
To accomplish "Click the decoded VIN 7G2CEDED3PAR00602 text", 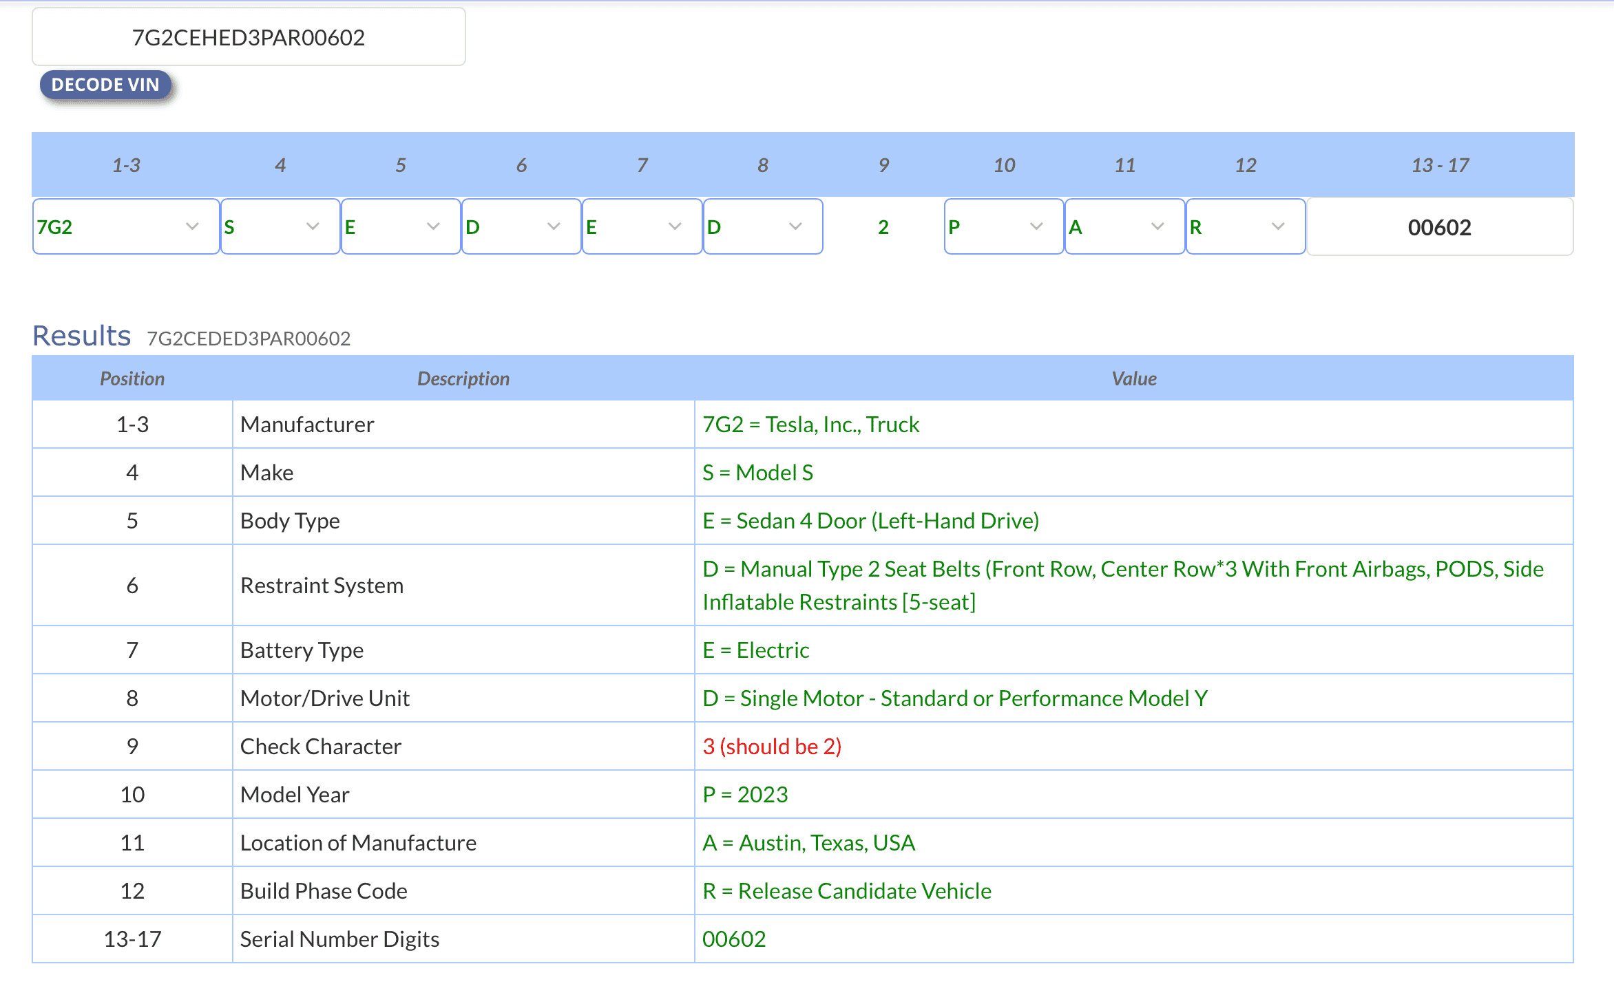I will click(249, 339).
